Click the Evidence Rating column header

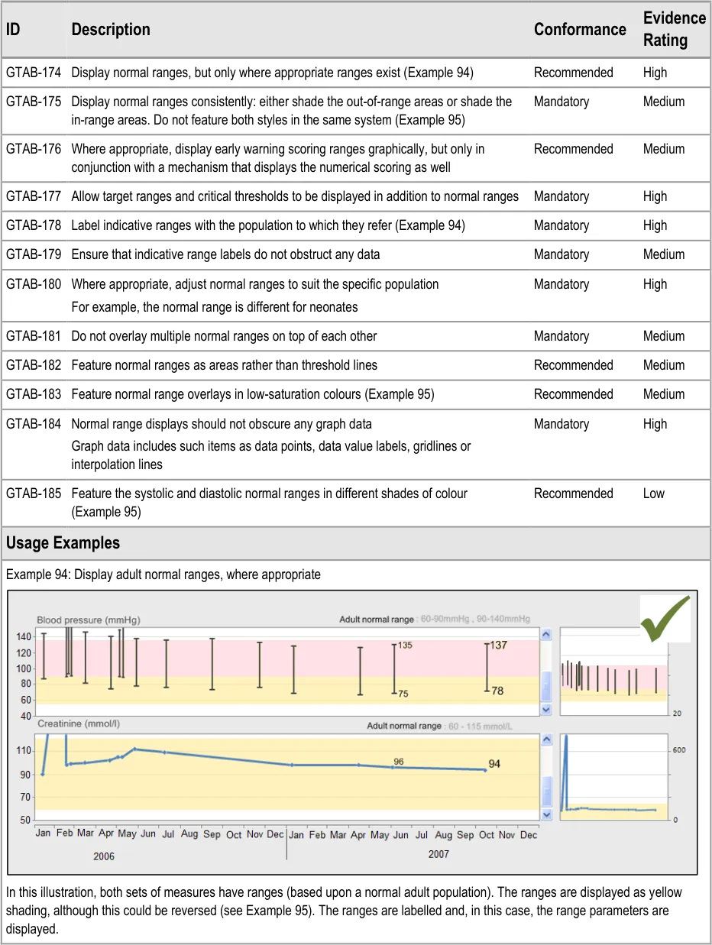pos(674,29)
